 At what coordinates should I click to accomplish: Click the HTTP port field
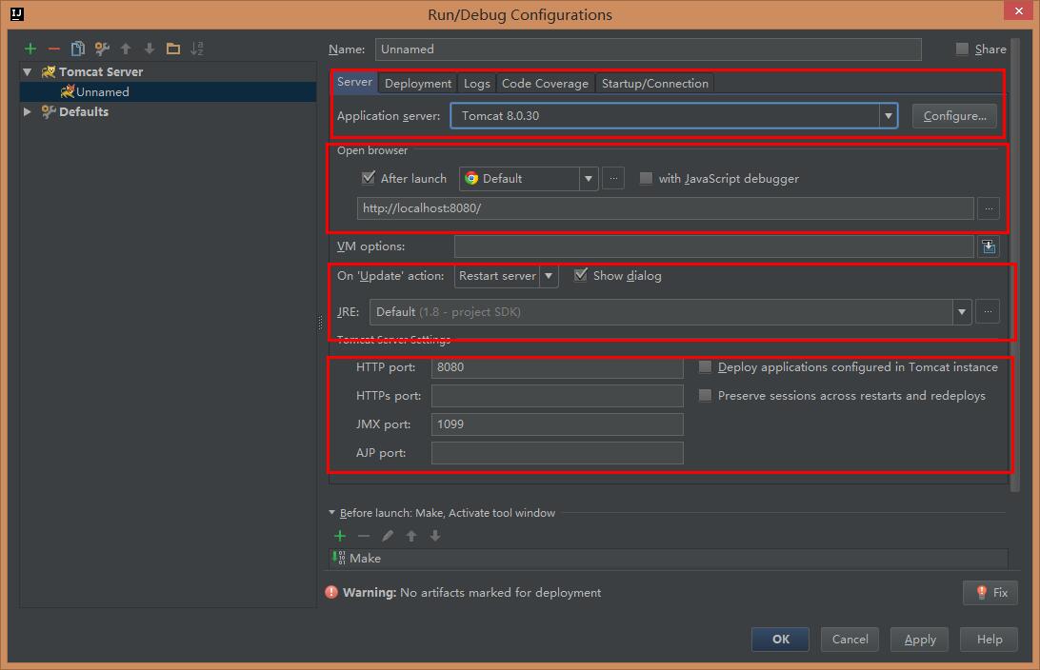557,367
